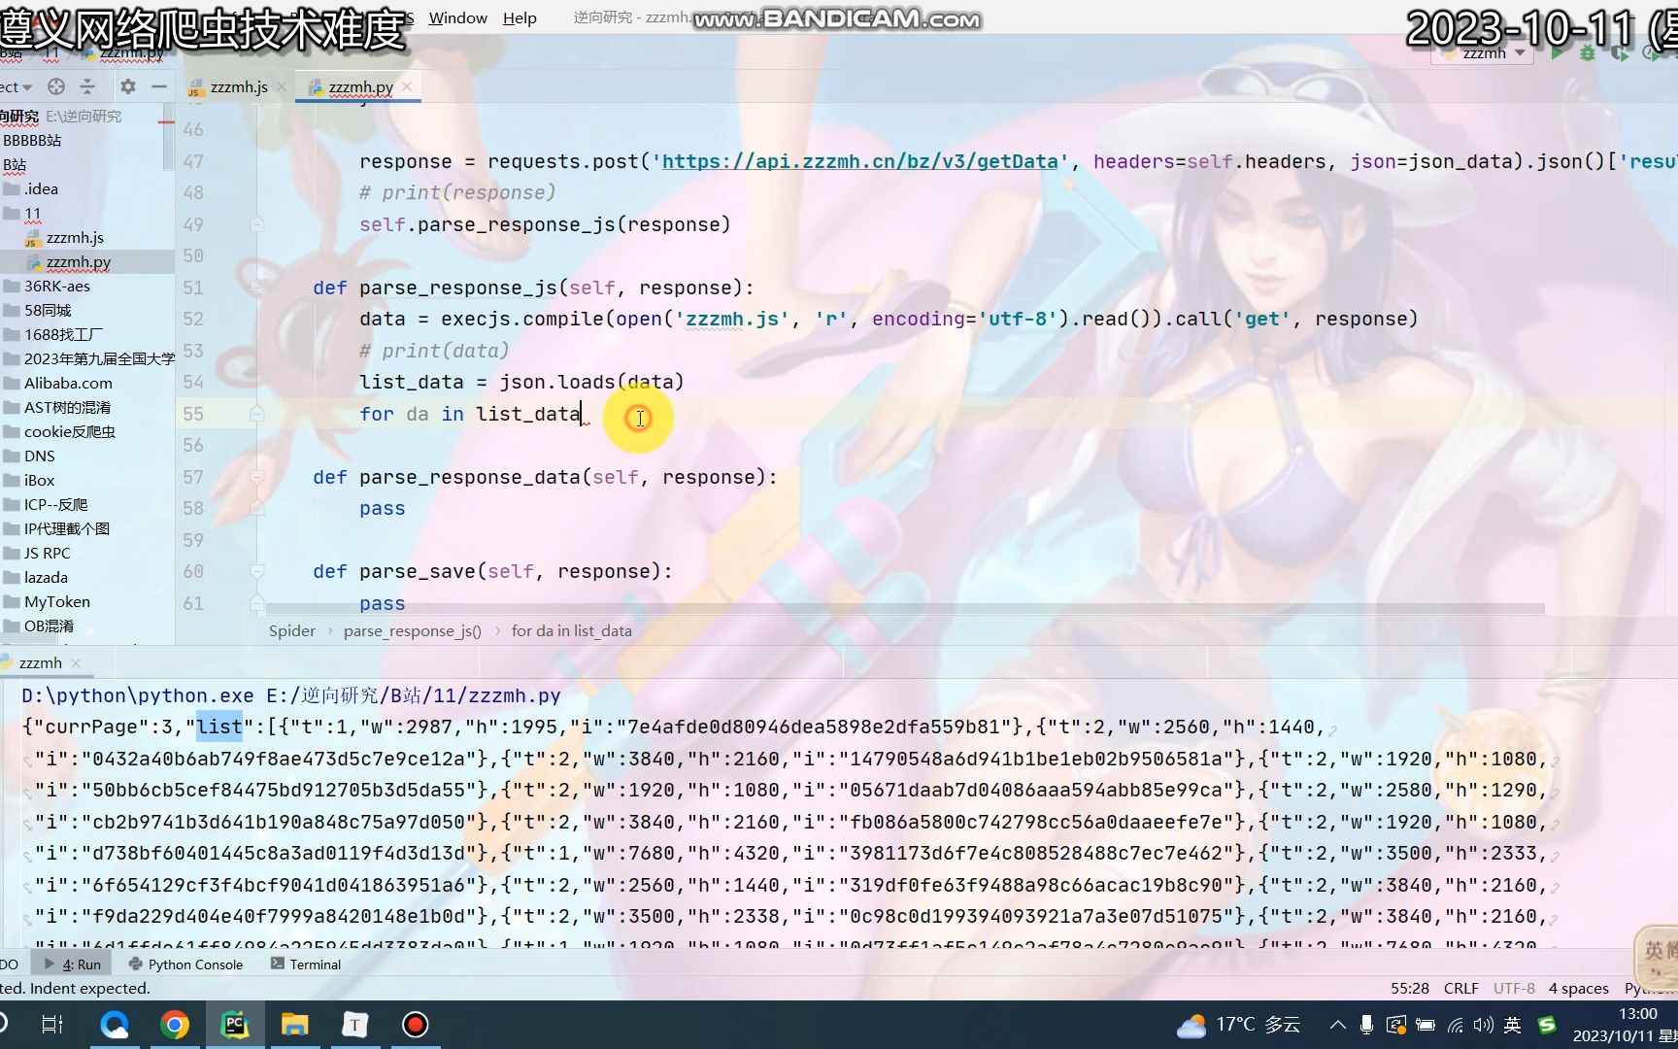
Task: Toggle fold marker at line 57 def
Action: click(x=256, y=477)
